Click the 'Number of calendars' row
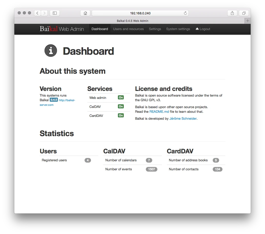The width and height of the screenshot is (265, 234). point(132,160)
